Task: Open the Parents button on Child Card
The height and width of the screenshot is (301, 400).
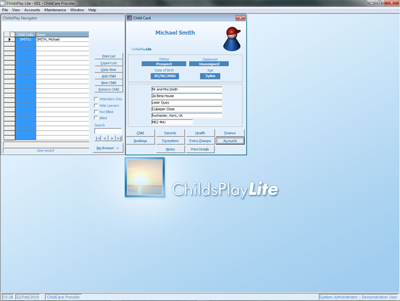Action: [170, 133]
